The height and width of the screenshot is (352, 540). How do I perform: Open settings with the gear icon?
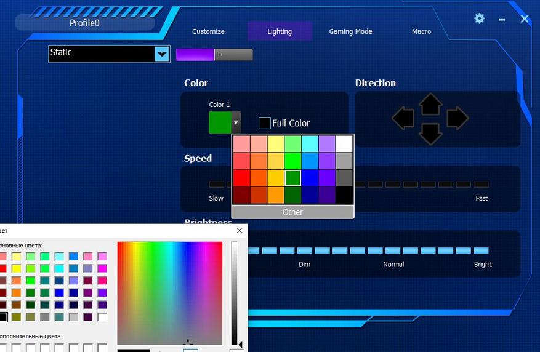point(480,18)
